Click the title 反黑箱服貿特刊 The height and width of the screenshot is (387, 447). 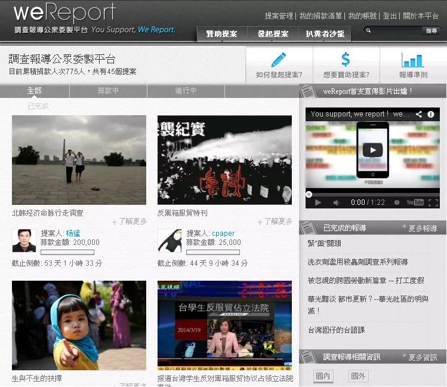point(183,213)
